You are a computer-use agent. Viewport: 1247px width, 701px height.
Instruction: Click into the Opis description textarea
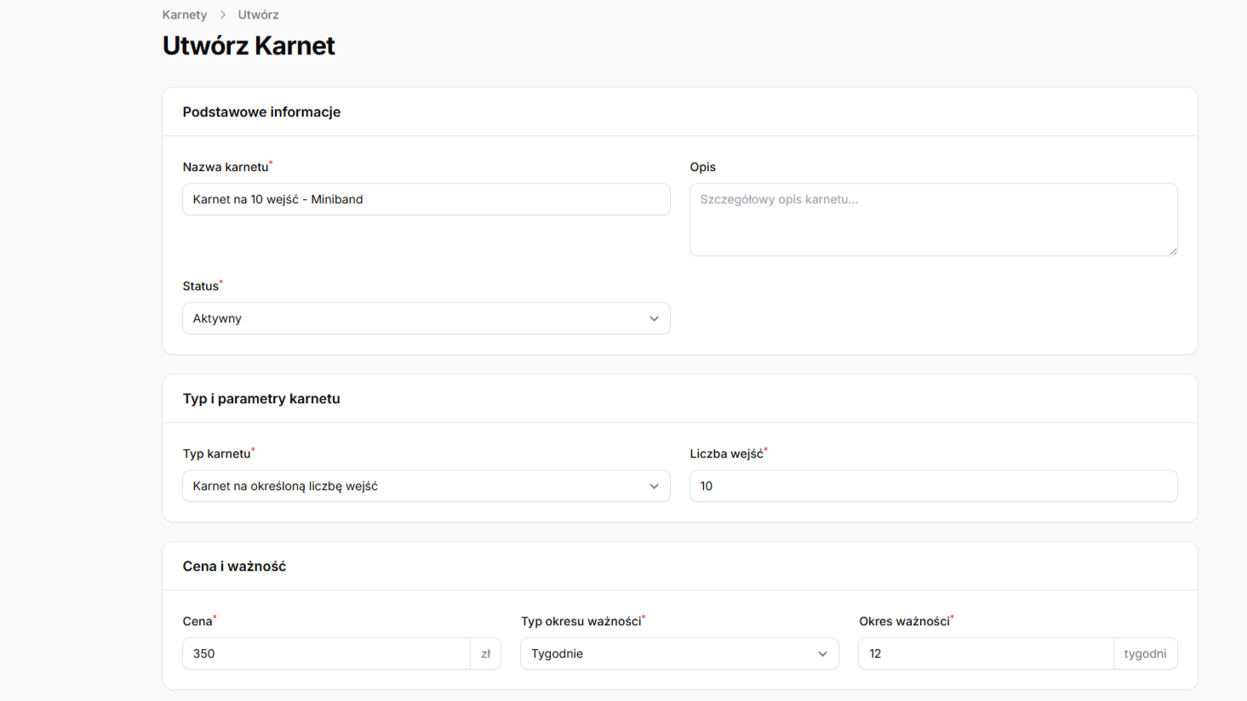coord(933,219)
